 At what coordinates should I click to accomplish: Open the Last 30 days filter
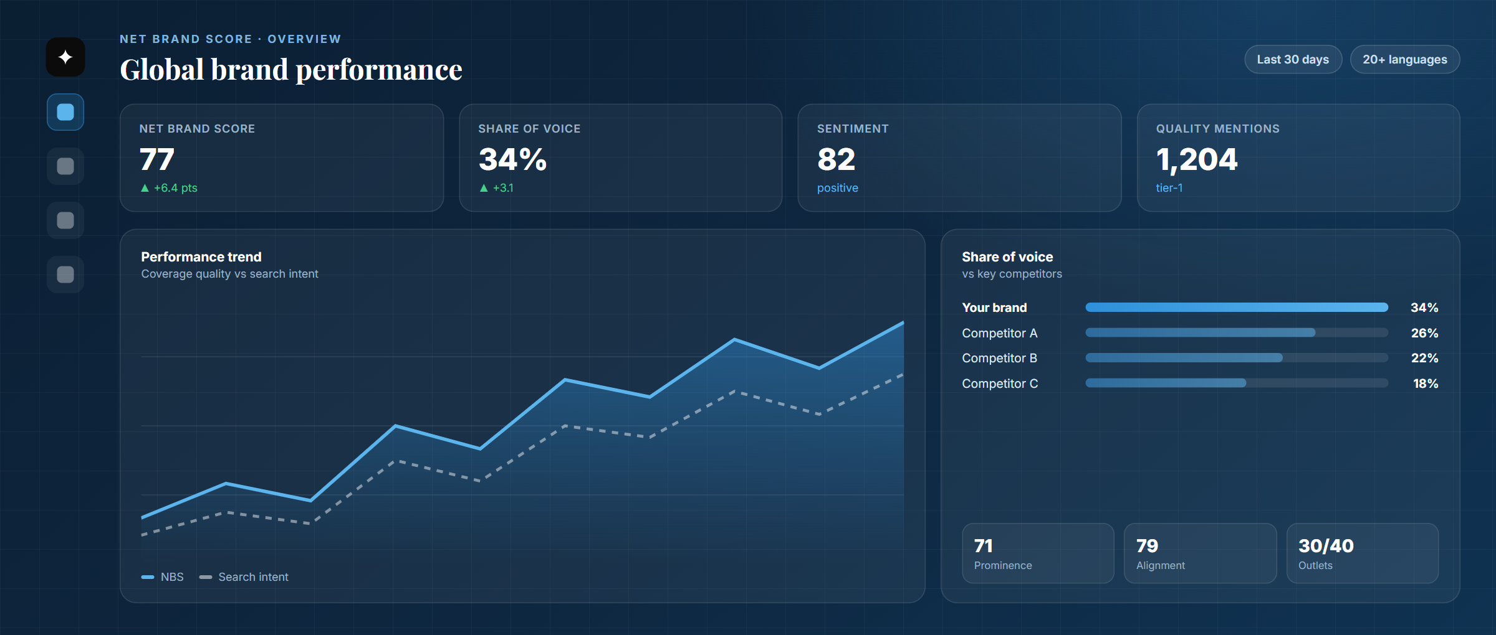pos(1293,59)
